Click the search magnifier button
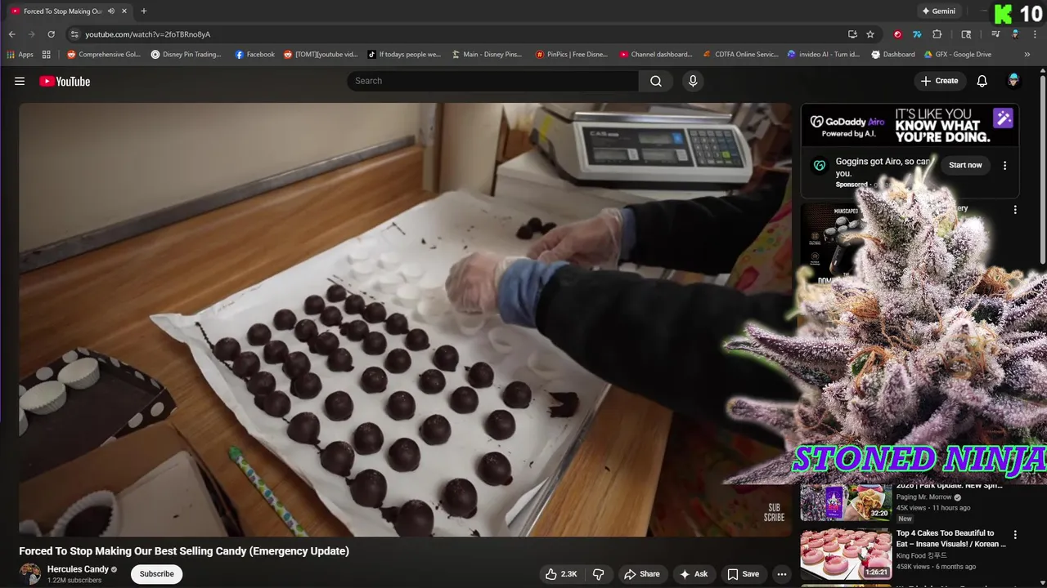Viewport: 1047px width, 588px height. pyautogui.click(x=656, y=81)
